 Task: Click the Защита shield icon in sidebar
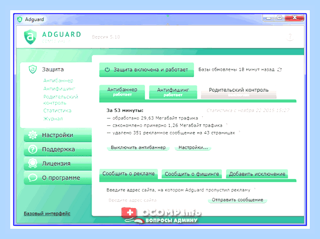33,69
